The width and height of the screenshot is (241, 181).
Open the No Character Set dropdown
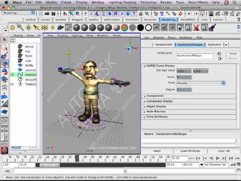(215, 164)
